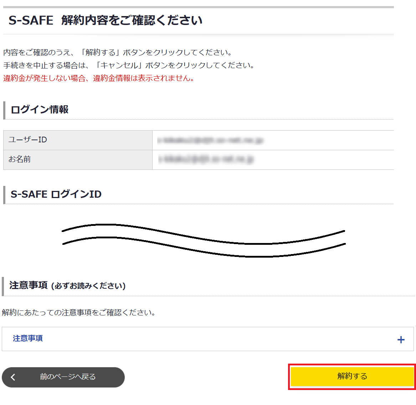The height and width of the screenshot is (405, 416).
Task: Click the text 解約にあたっての注意事項をご確認ください
Action: (78, 313)
